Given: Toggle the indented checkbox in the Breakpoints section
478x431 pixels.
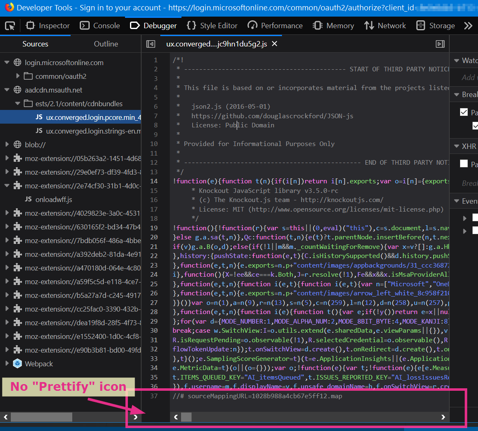Looking at the screenshot, I should point(475,125).
